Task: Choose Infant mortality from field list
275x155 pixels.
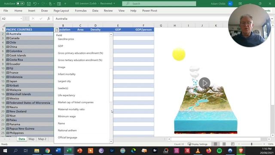Action: pos(67,74)
